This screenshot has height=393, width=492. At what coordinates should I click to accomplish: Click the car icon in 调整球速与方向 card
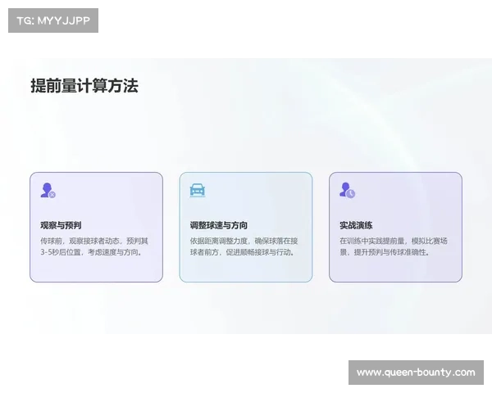pos(198,190)
